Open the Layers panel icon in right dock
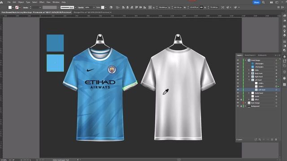 284,57
